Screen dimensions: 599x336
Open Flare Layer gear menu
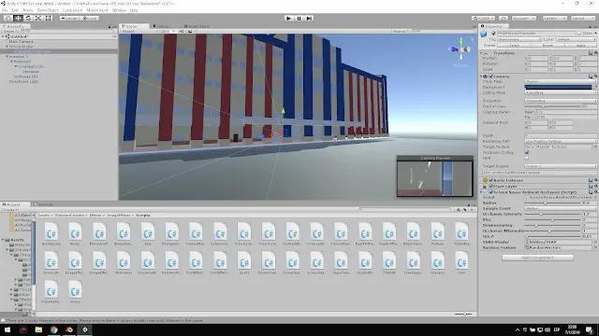coord(595,187)
